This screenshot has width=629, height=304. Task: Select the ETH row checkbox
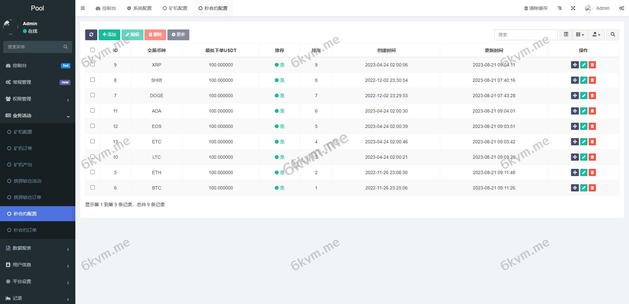(92, 172)
